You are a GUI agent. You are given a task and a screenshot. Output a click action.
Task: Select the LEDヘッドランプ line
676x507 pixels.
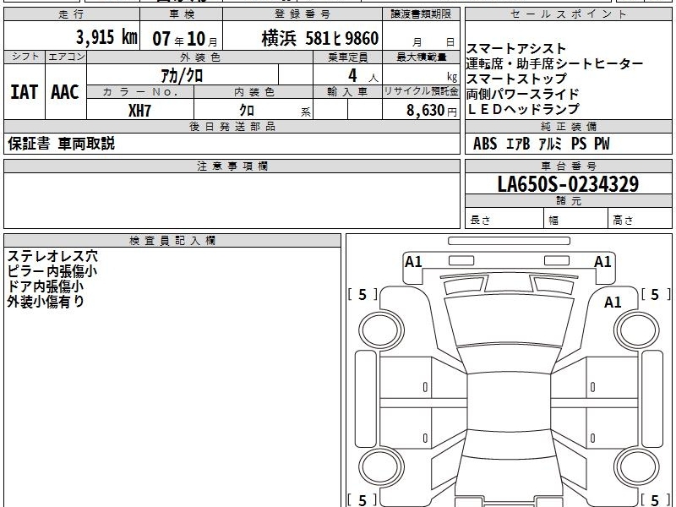pyautogui.click(x=523, y=109)
